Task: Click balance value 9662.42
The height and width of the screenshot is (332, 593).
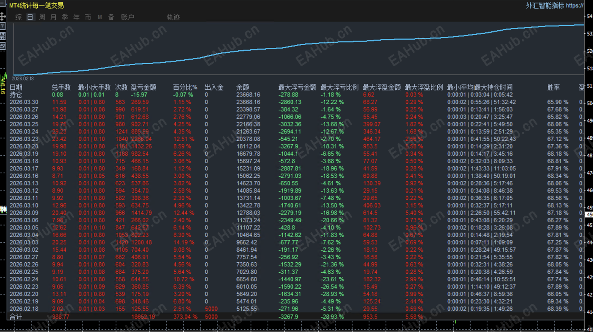Action: pyautogui.click(x=247, y=242)
